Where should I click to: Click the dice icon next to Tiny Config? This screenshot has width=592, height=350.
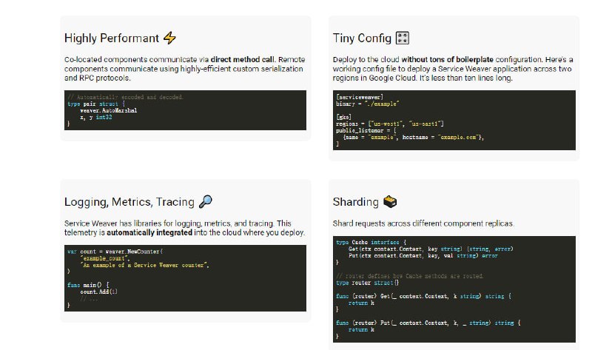tap(403, 38)
